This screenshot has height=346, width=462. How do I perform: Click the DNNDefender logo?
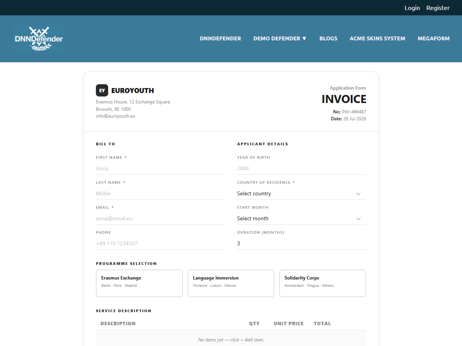[x=39, y=39]
